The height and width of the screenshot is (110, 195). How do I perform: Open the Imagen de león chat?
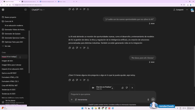point(7,61)
